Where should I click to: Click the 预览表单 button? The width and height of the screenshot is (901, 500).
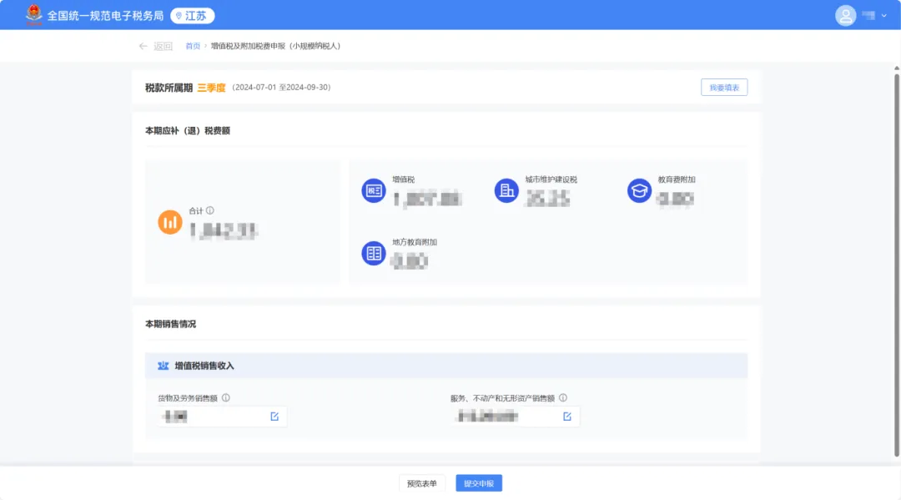422,483
